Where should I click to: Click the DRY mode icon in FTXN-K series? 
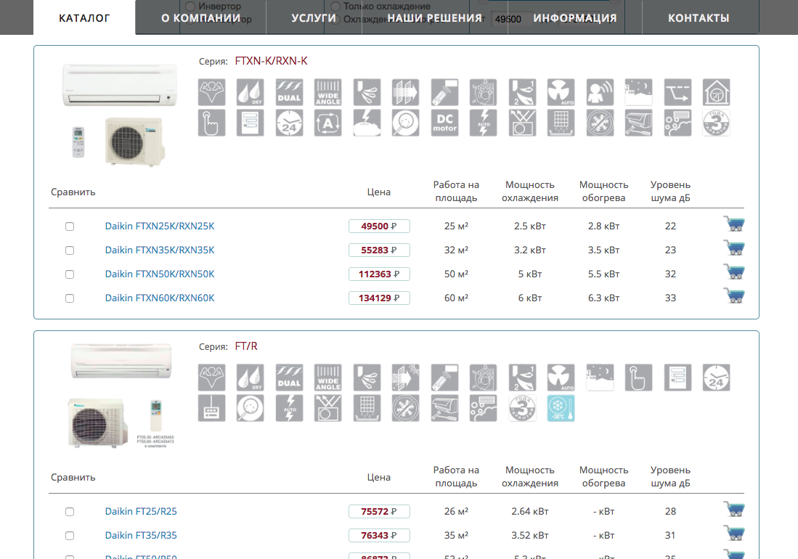pyautogui.click(x=251, y=92)
